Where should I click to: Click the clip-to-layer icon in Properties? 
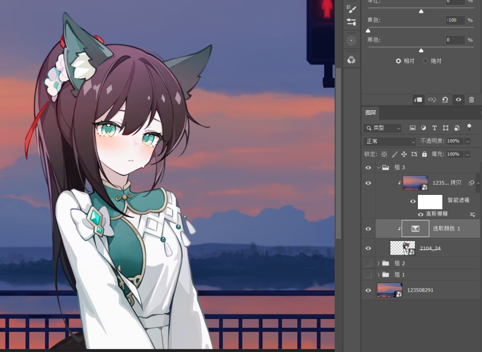418,100
